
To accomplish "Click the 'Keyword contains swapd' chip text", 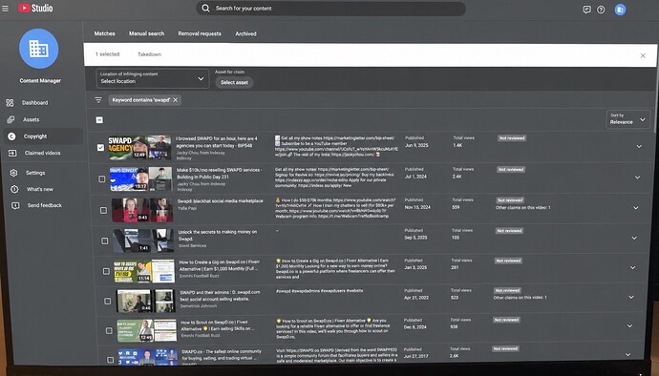I will point(140,100).
